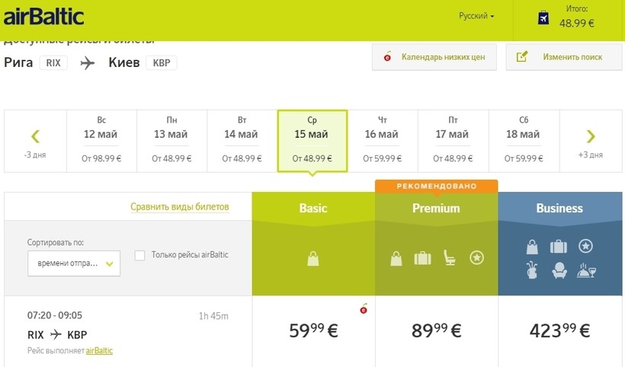Open the sort by времени отправления dropdown
This screenshot has height=367, width=625.
[x=74, y=263]
